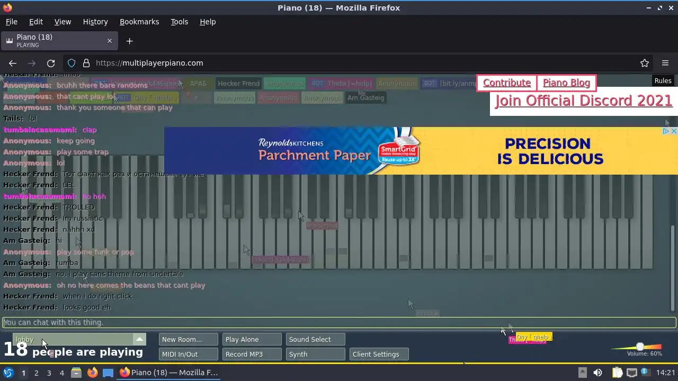Go back with the browser back arrow
The width and height of the screenshot is (678, 381).
(x=13, y=63)
